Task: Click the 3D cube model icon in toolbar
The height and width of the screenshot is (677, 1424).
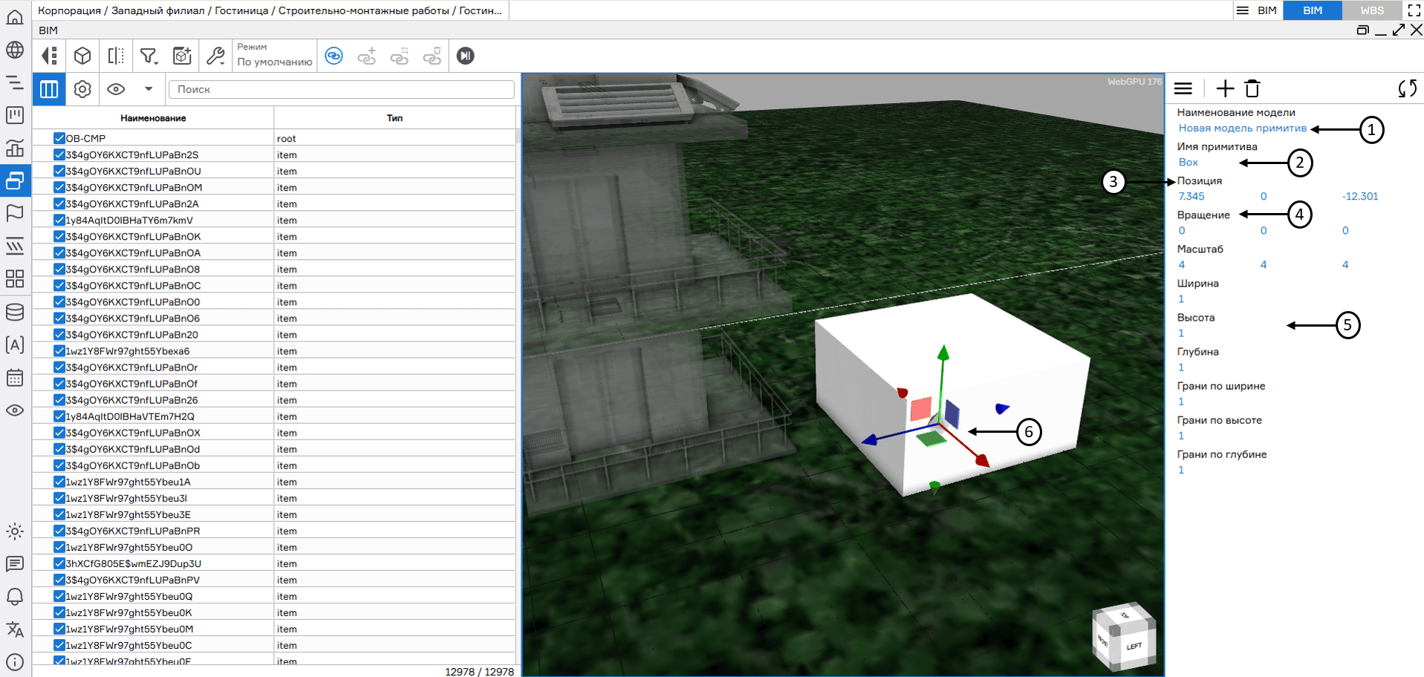Action: coord(82,56)
